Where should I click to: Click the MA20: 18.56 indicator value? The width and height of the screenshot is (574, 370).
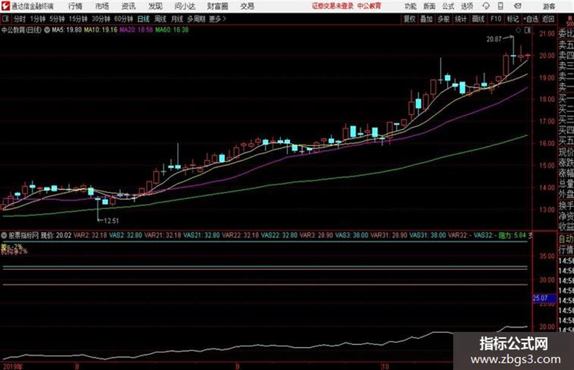136,30
